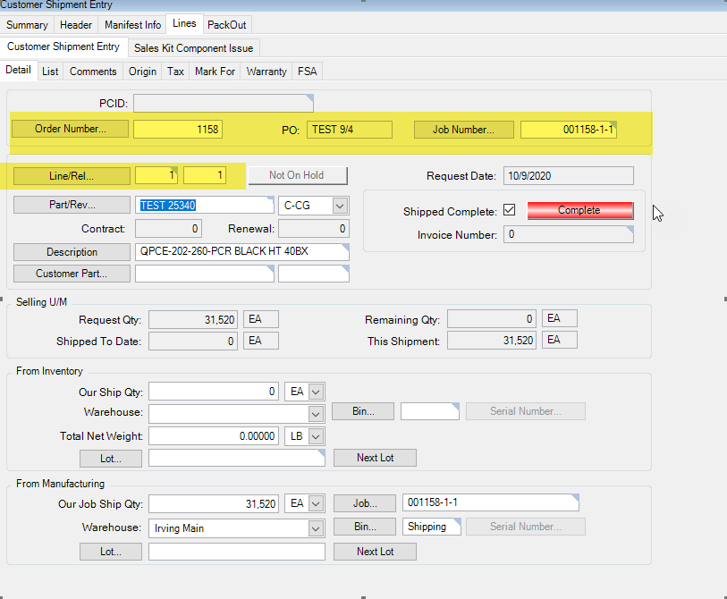Image resolution: width=727 pixels, height=599 pixels.
Task: Click the From Manufacturing Lot field
Action: (237, 552)
